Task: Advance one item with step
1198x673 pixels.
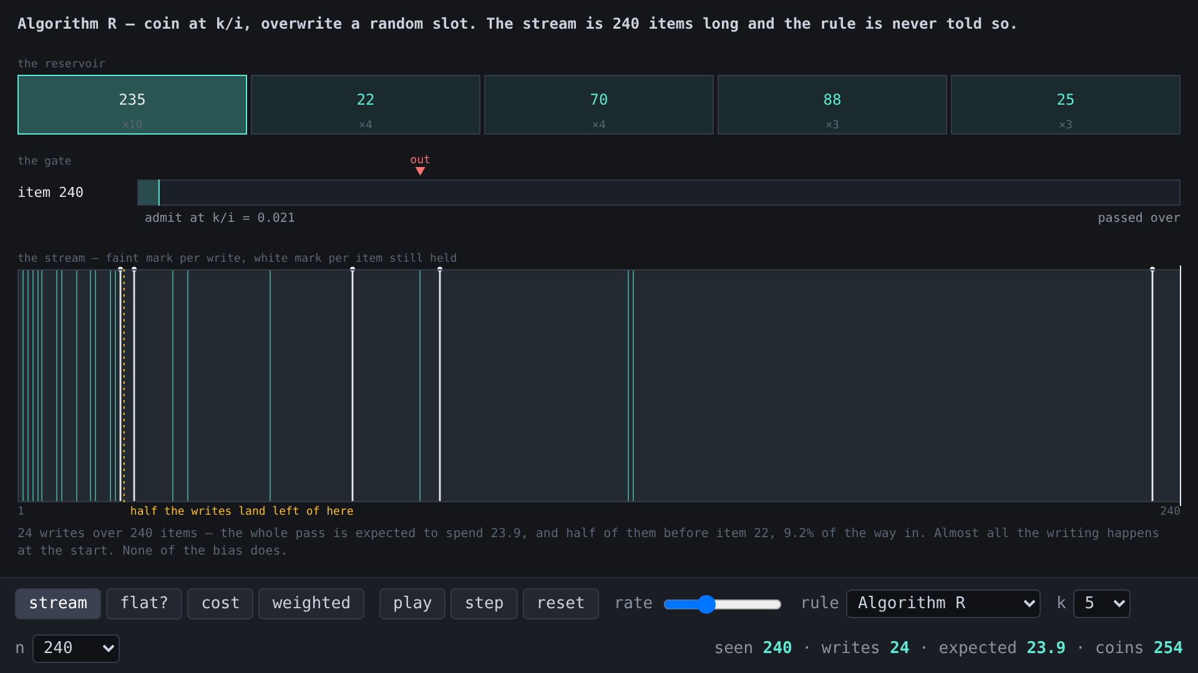Action: pyautogui.click(x=484, y=603)
